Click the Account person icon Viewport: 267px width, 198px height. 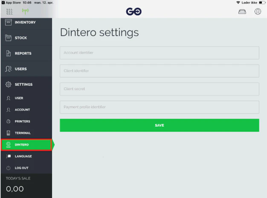click(9, 110)
